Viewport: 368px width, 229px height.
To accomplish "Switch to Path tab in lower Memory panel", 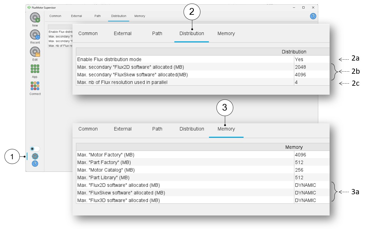I will [x=157, y=129].
